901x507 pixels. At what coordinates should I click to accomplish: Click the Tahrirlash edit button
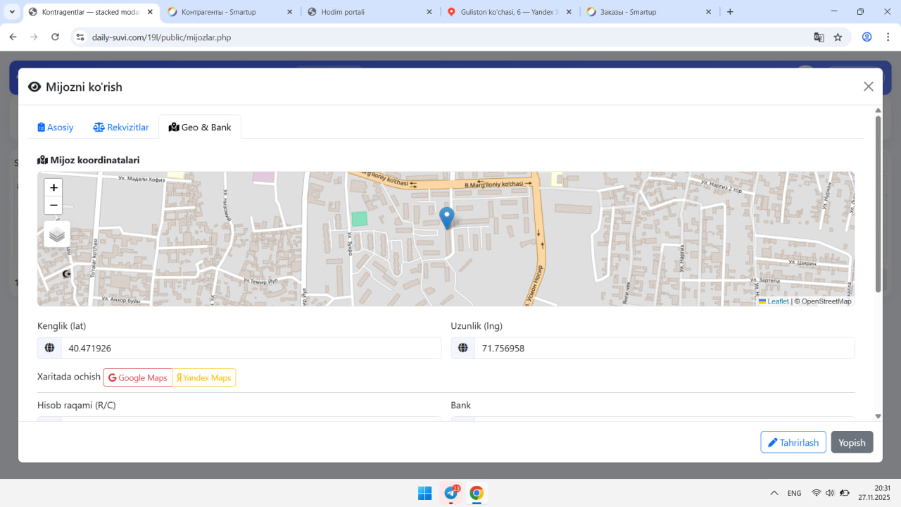click(x=793, y=442)
